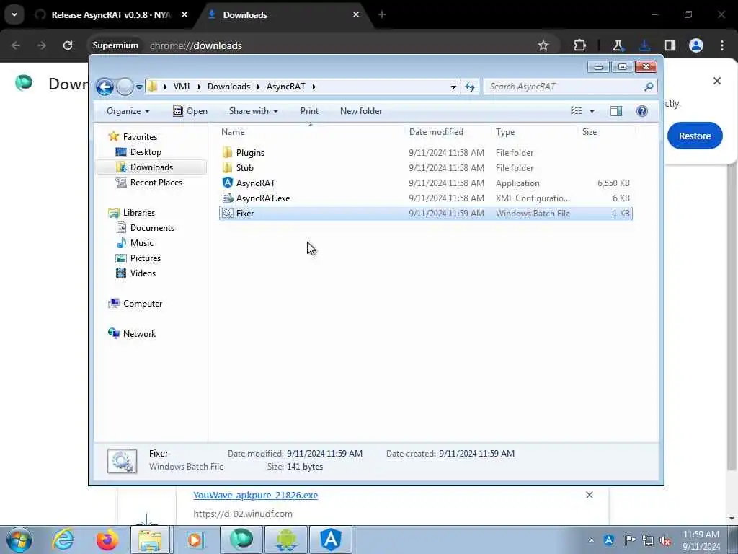Open Downloads in the navigation pane
This screenshot has width=738, height=554.
coord(151,167)
